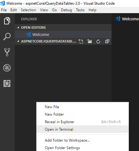Choose New File from context menu
The image size is (139, 151).
click(83, 107)
